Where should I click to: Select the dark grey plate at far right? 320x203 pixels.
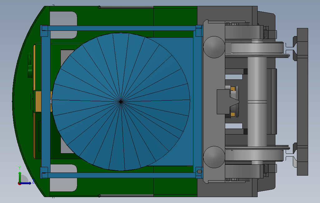(x=303, y=102)
